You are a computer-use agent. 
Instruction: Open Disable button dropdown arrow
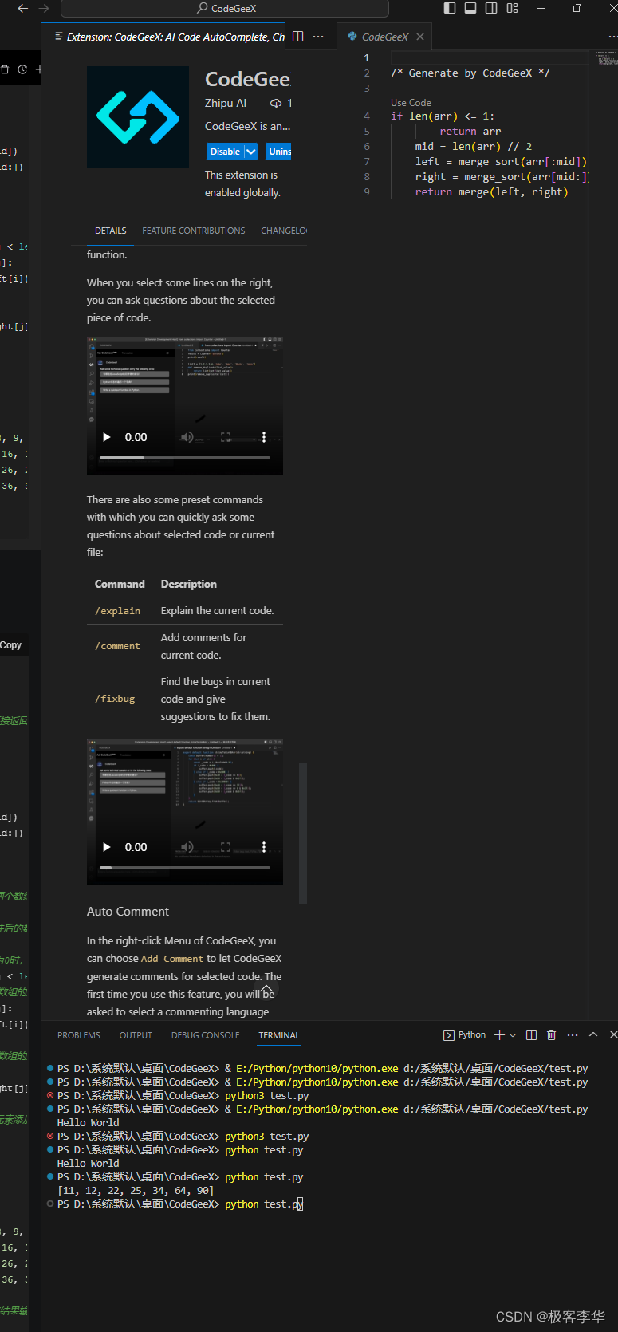click(x=250, y=152)
